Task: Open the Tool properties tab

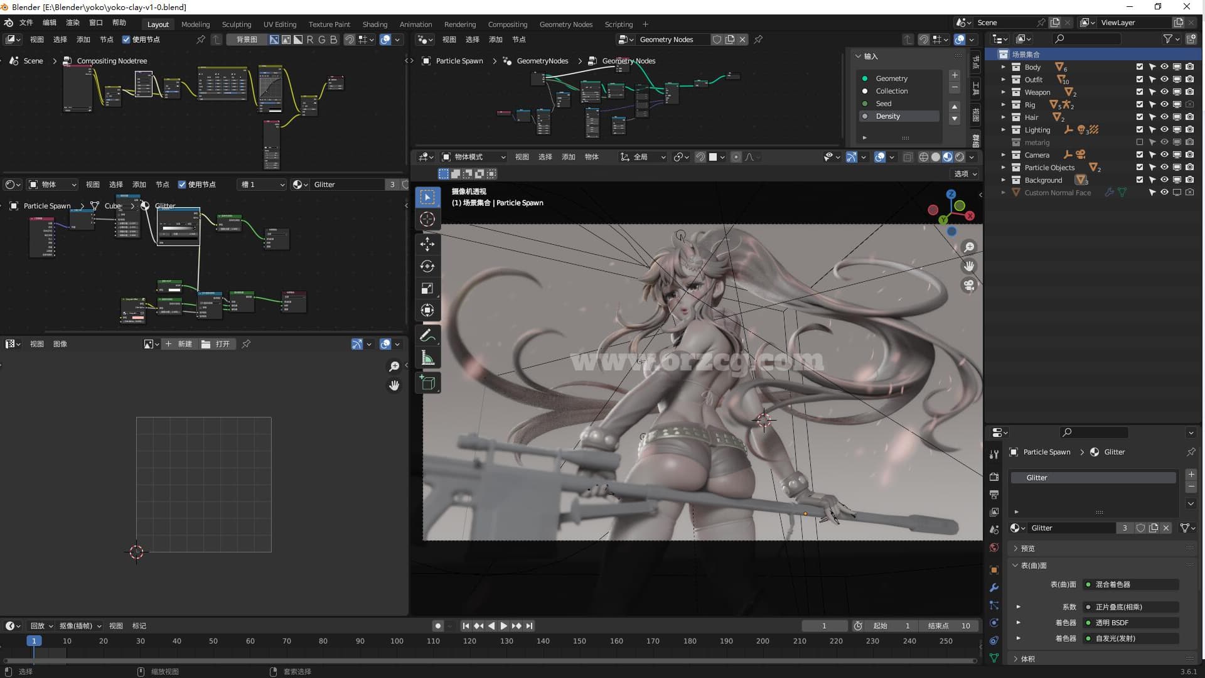Action: 994,454
